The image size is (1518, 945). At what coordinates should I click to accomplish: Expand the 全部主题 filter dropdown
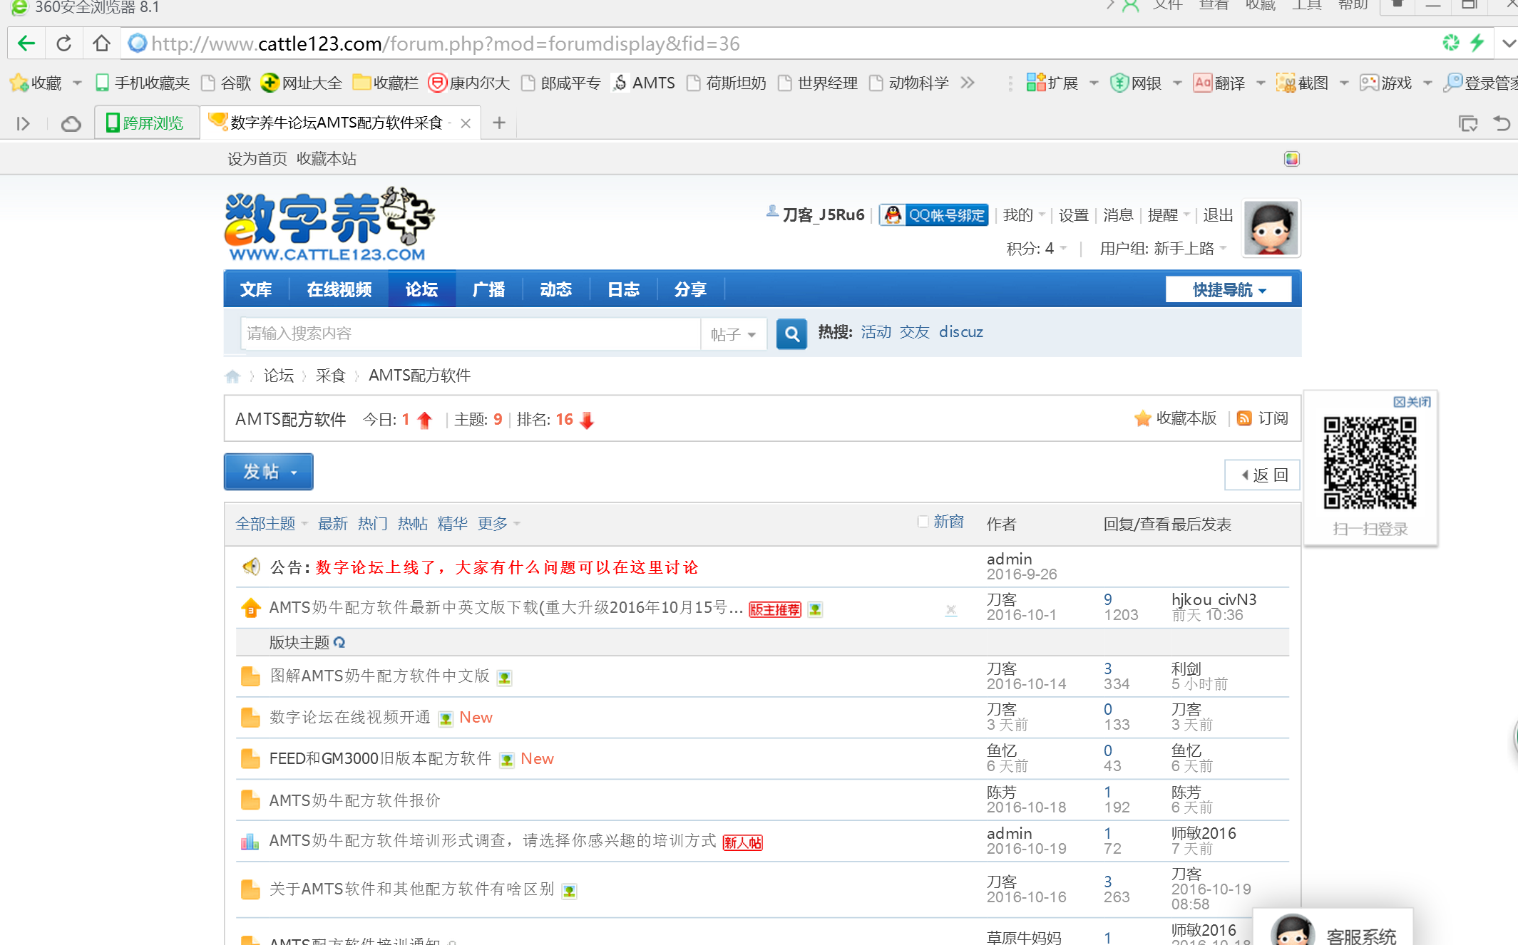click(272, 524)
